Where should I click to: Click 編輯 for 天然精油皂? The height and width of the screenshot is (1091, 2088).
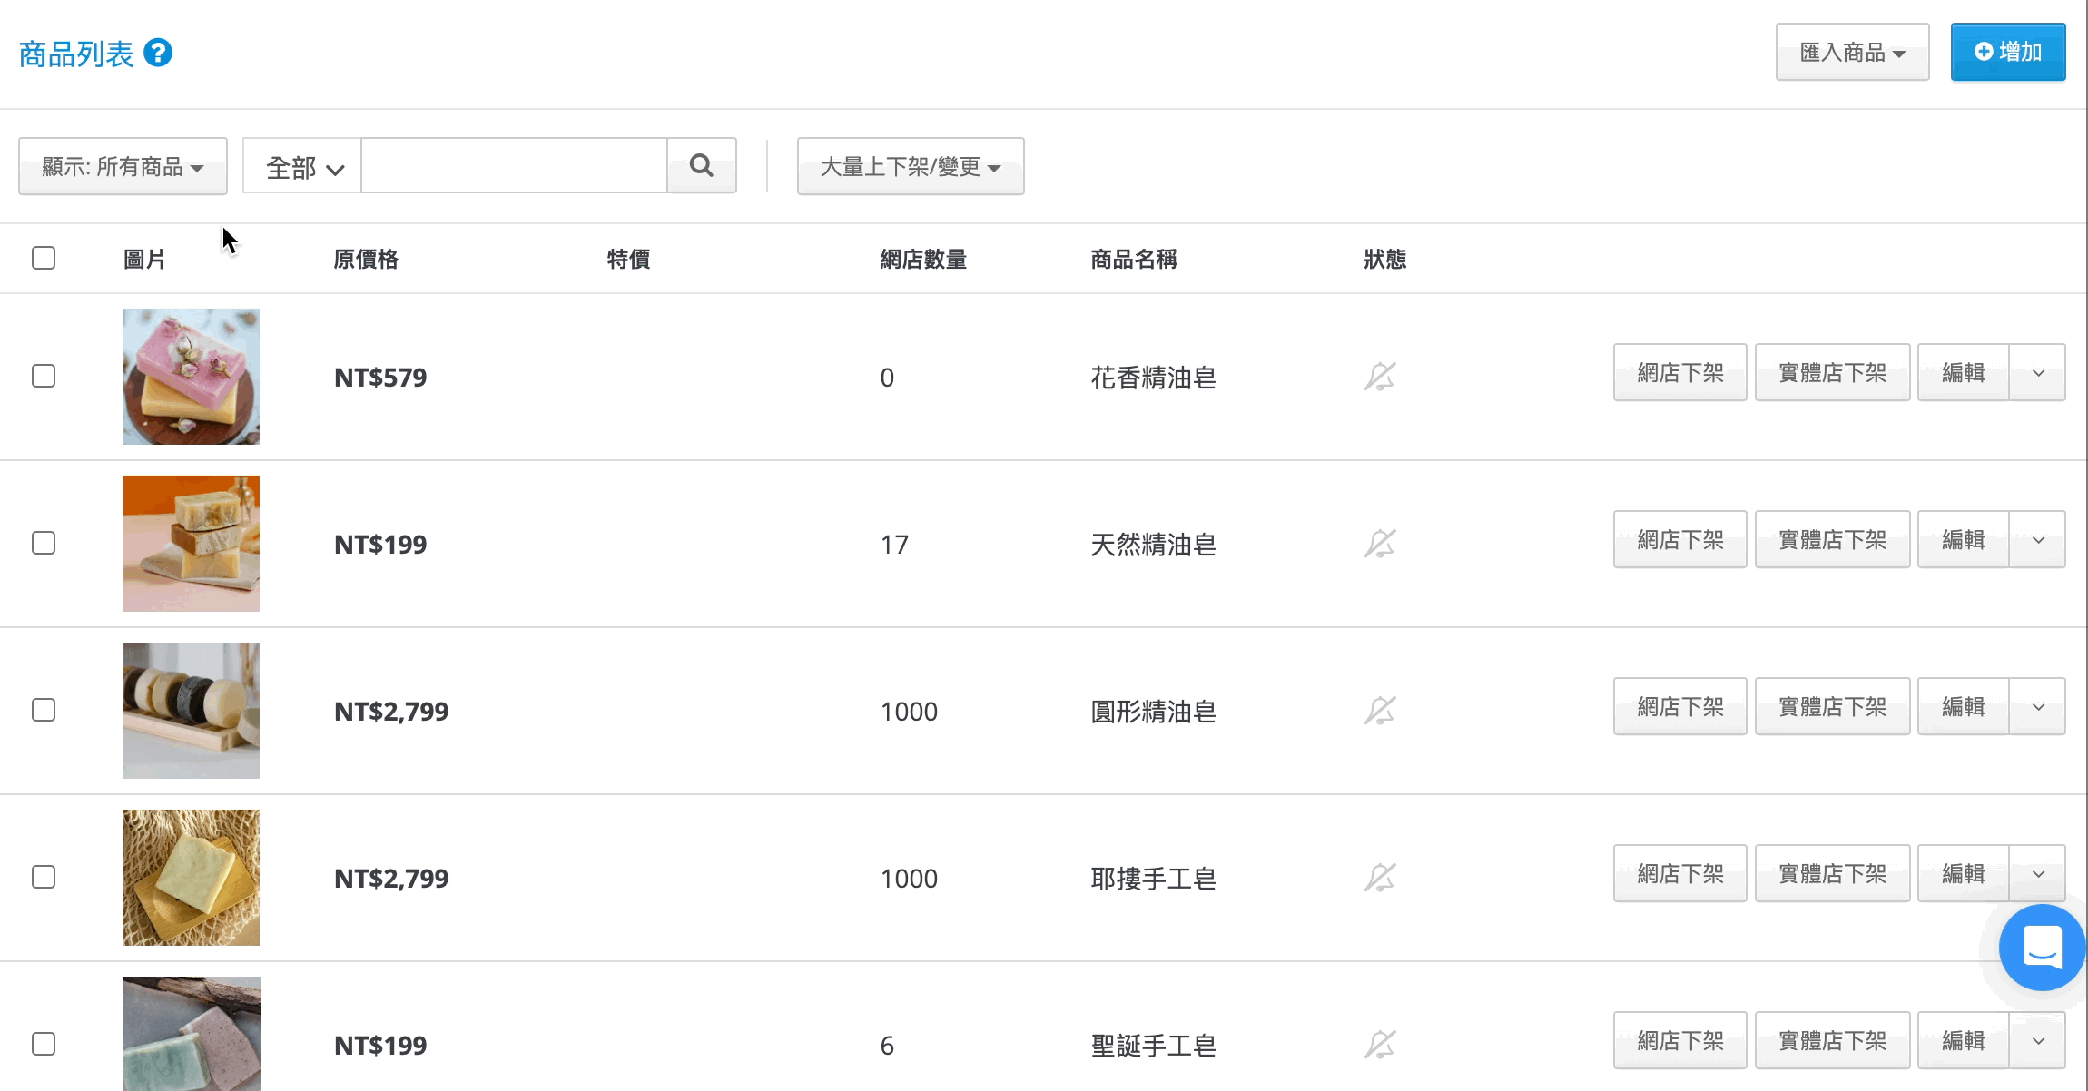click(1964, 539)
